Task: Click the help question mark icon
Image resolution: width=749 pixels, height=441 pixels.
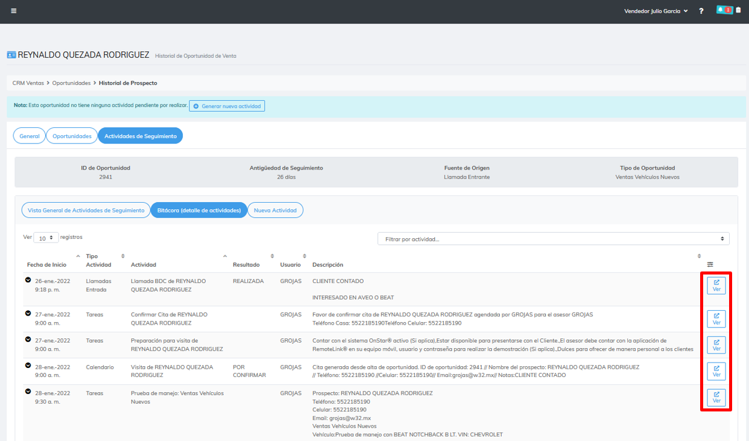Action: coord(701,11)
